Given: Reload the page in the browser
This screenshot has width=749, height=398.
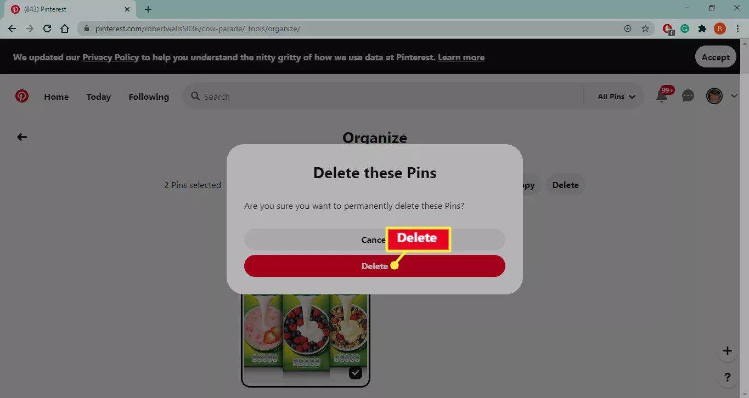Looking at the screenshot, I should (x=47, y=29).
